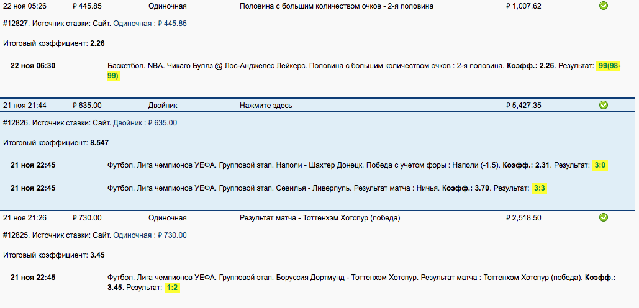Image resolution: width=639 pixels, height=308 pixels.
Task: Click the payout amount ₽ 1,007.62
Action: tap(523, 6)
